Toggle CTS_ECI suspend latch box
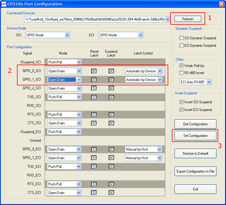This screenshot has height=205, width=226. coord(111,193)
